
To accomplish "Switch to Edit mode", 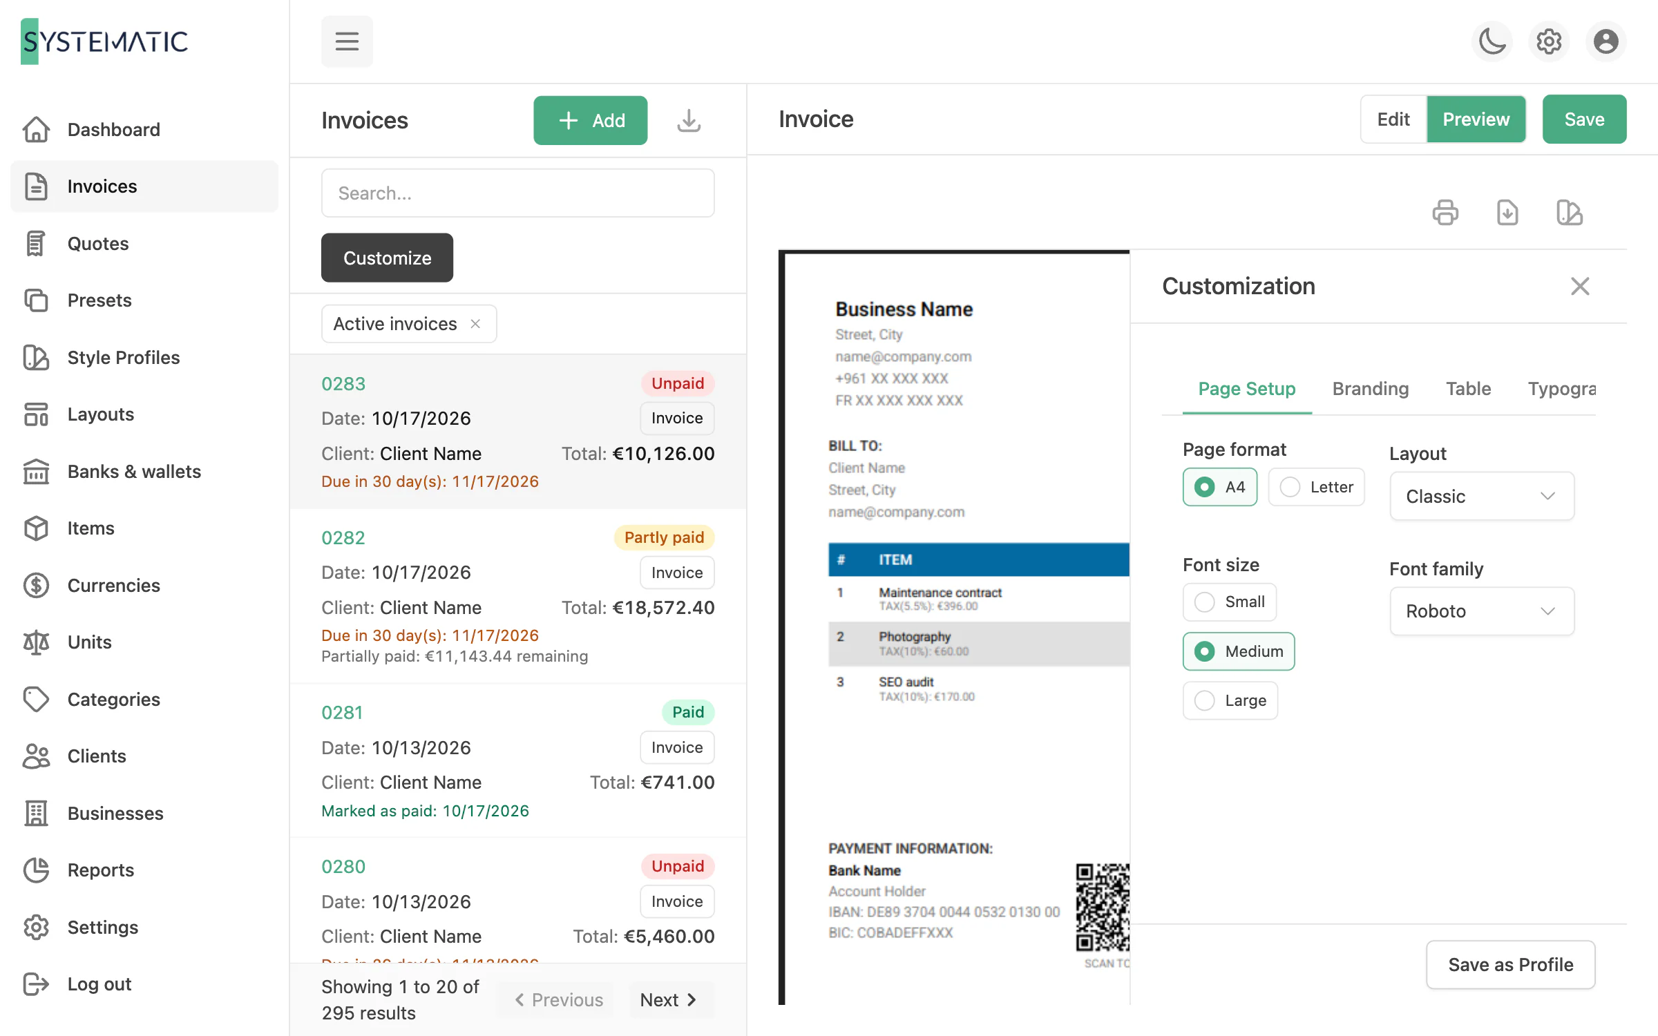I will (1393, 119).
